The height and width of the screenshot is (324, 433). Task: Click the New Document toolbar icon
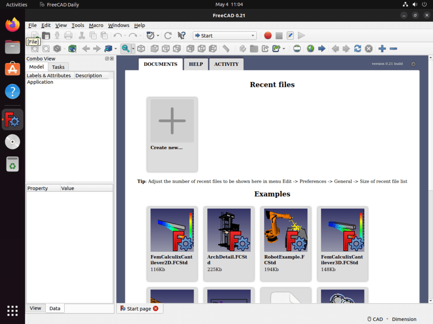coord(34,35)
